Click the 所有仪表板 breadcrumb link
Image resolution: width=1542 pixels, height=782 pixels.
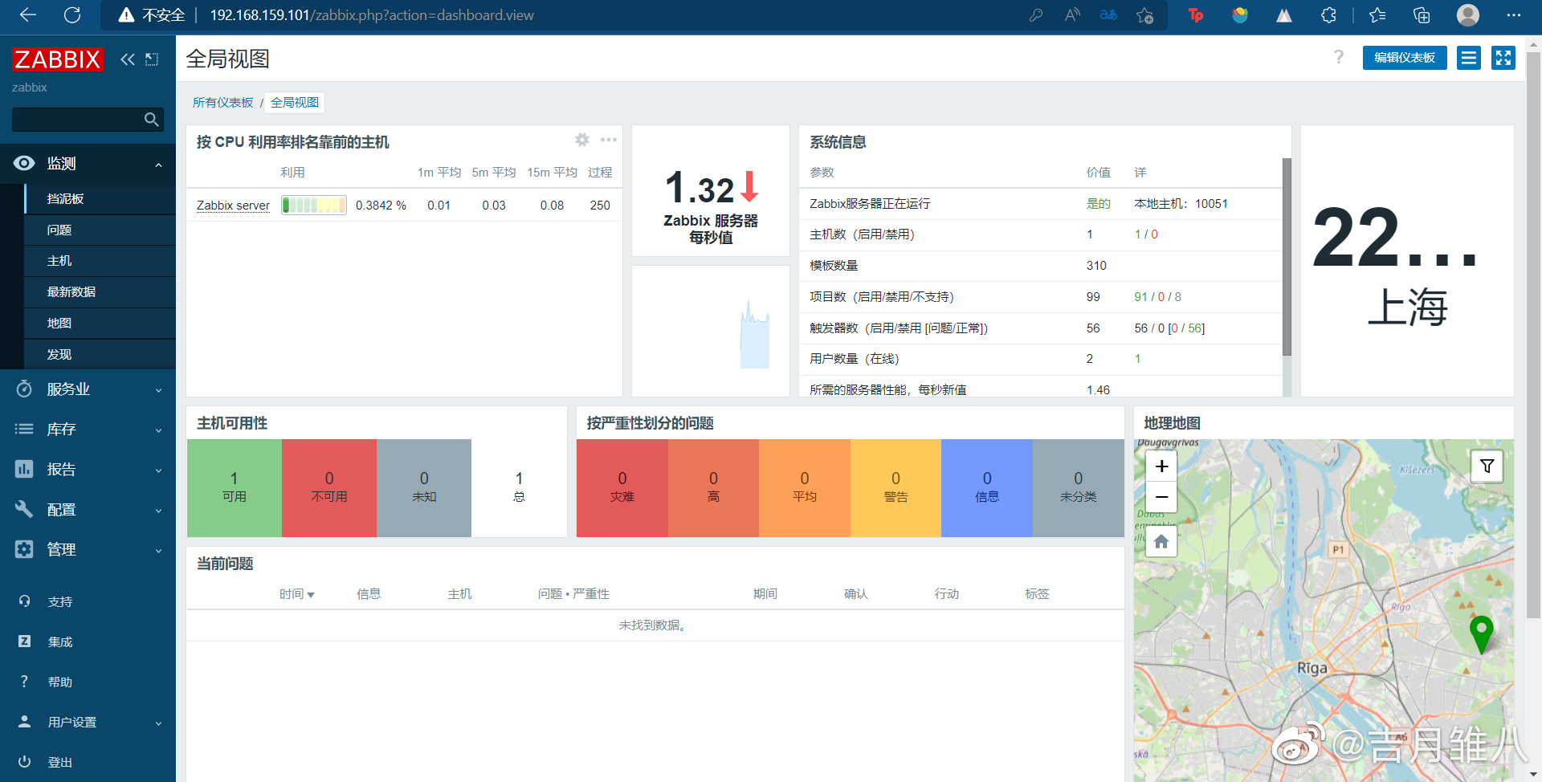click(x=222, y=103)
